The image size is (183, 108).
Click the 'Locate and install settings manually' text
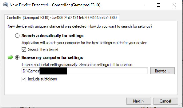77,65
